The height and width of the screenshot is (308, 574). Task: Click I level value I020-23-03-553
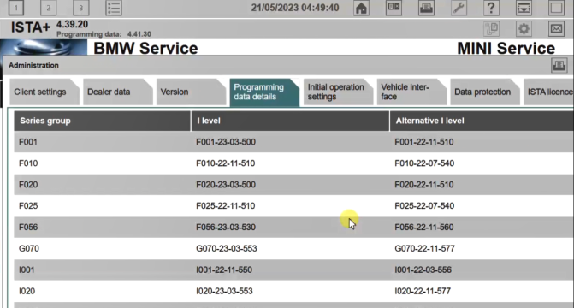(x=224, y=291)
